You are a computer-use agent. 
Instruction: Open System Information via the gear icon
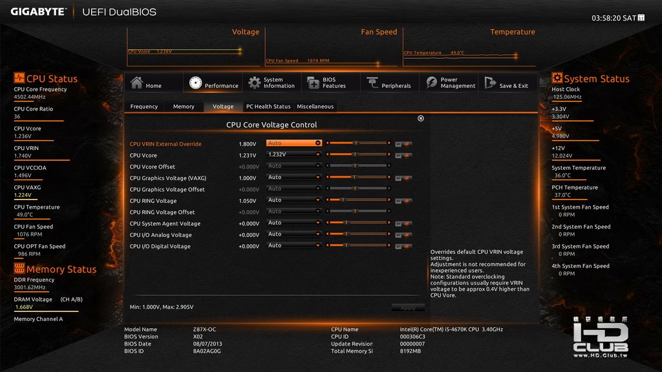tap(254, 83)
